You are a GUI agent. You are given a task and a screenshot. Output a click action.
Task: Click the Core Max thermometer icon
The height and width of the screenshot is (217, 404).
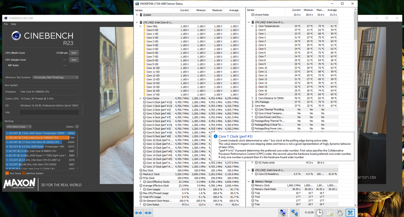pyautogui.click(x=253, y=106)
